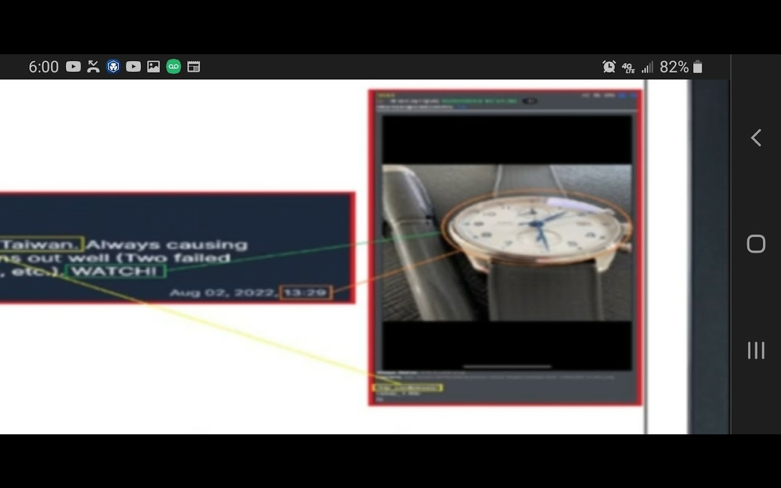Tap the 4G LTE network indicator
Viewport: 781px width, 488px height.
(x=628, y=67)
